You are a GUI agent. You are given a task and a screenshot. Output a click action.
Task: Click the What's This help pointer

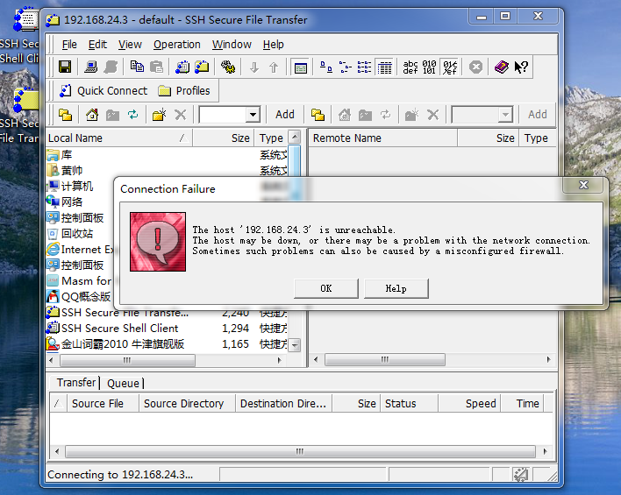coord(521,67)
